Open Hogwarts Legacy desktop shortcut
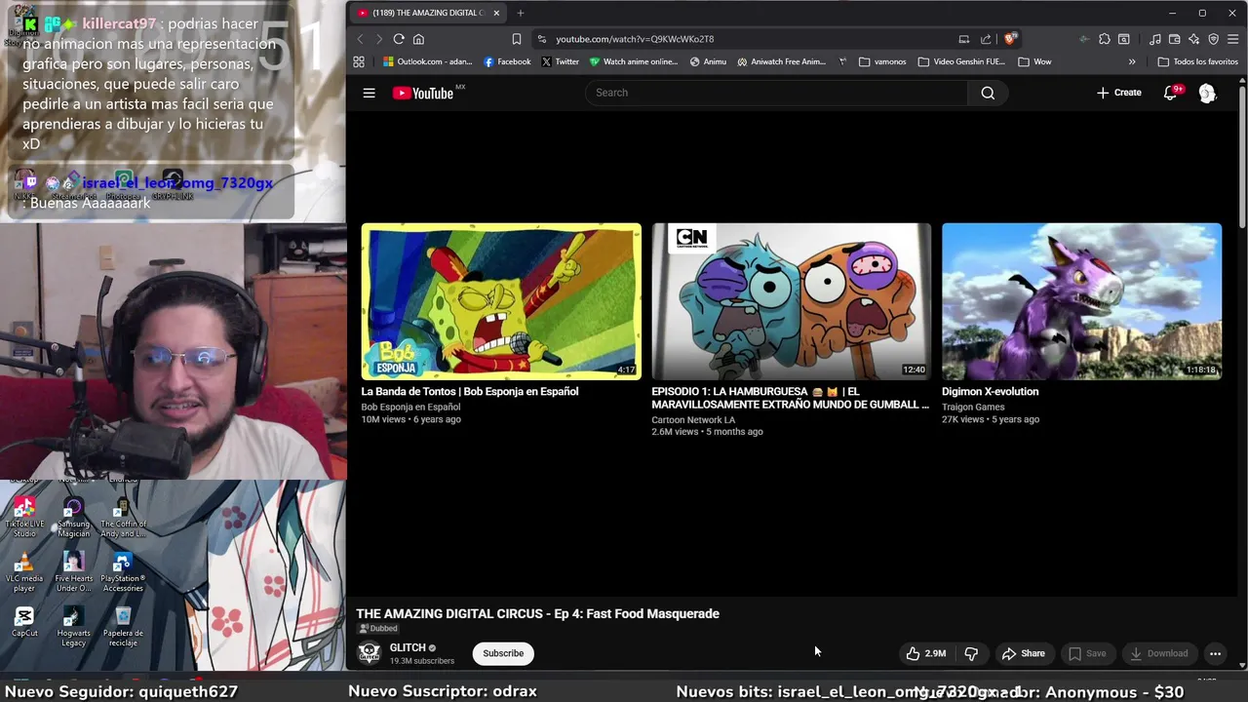Viewport: 1248px width, 702px height. 73,627
